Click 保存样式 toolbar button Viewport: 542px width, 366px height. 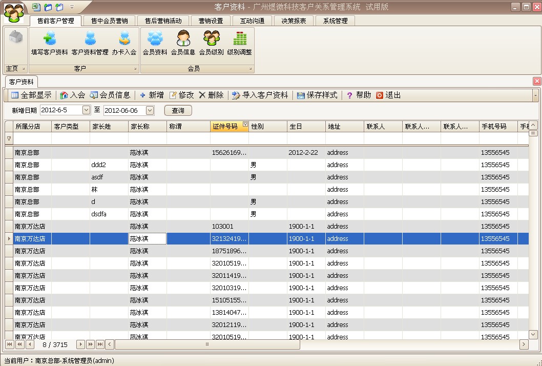(x=317, y=95)
